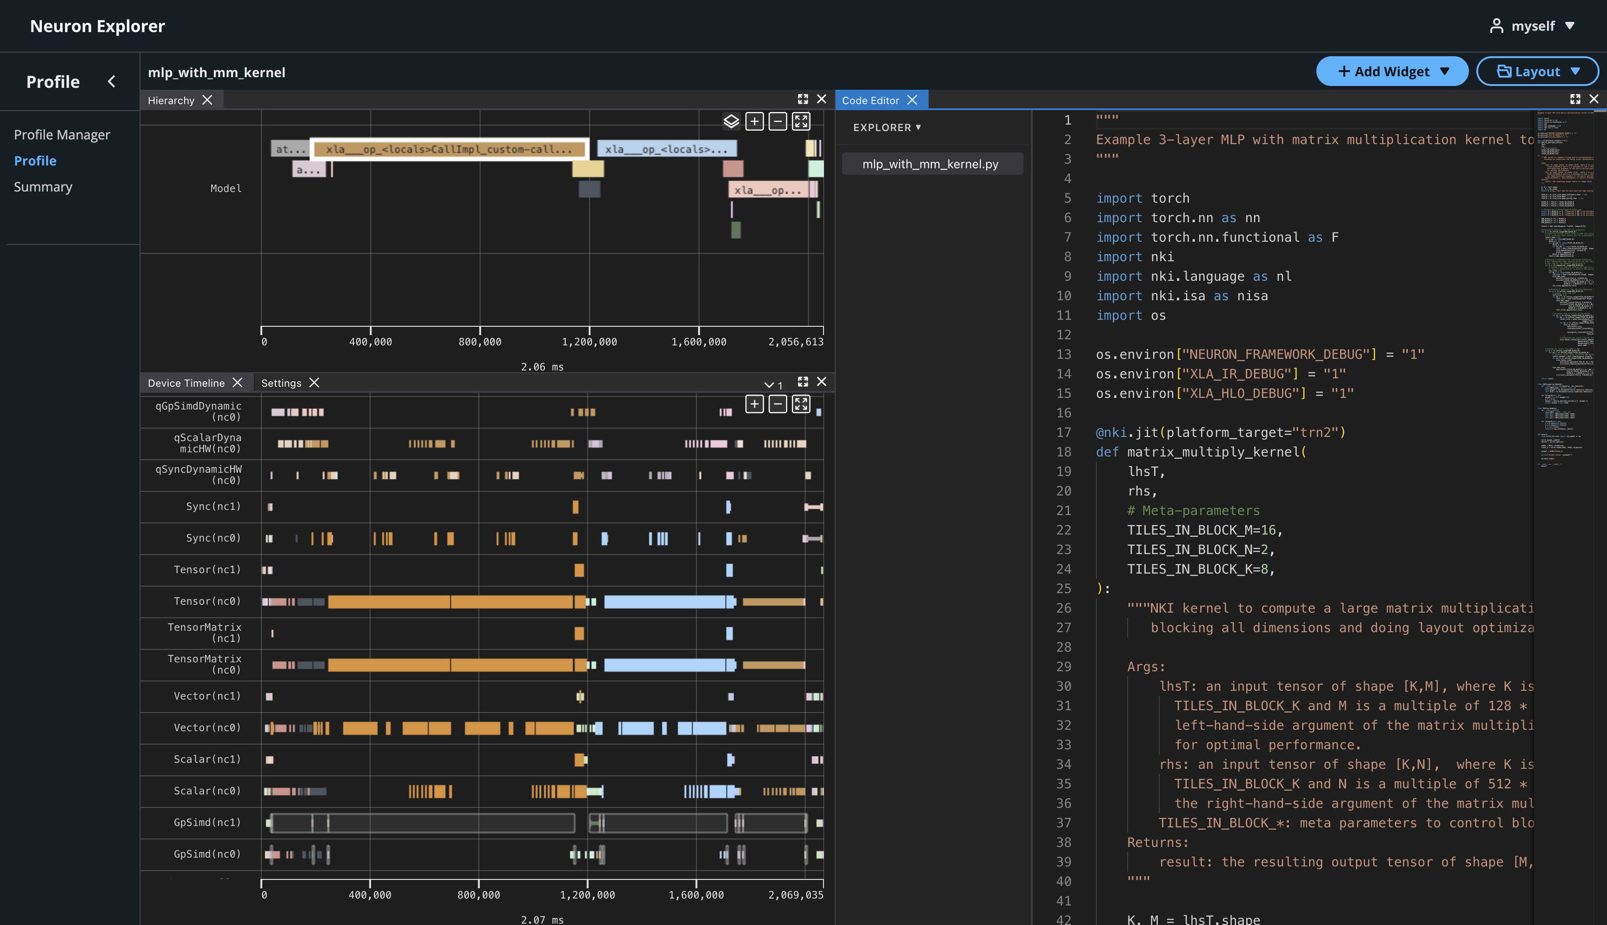The image size is (1607, 925).
Task: Zoom out on the Device Timeline chart
Action: (777, 403)
